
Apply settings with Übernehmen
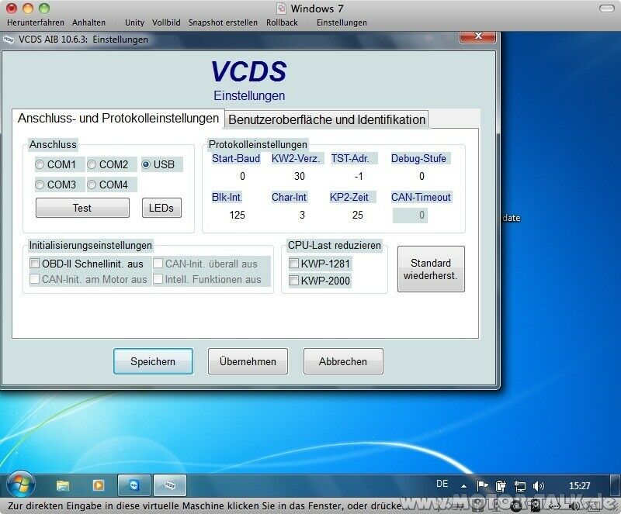pos(248,361)
